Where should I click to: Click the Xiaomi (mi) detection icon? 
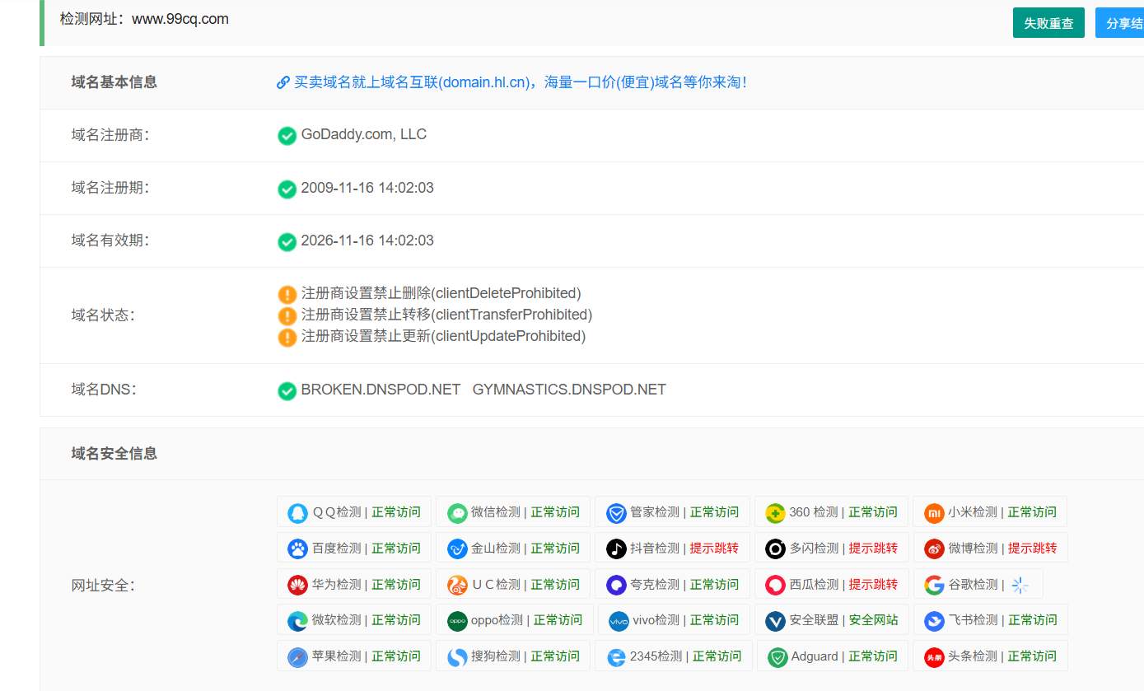click(933, 511)
